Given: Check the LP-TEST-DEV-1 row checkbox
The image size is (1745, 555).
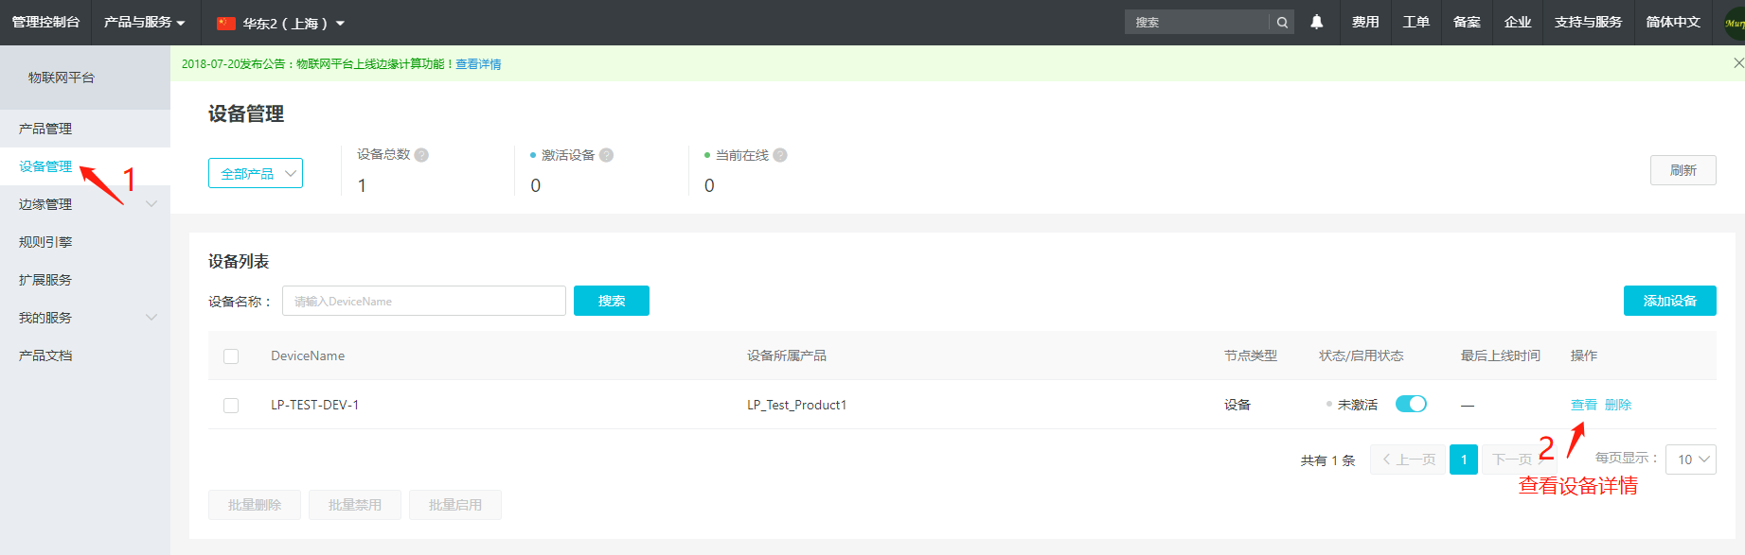Looking at the screenshot, I should [231, 406].
